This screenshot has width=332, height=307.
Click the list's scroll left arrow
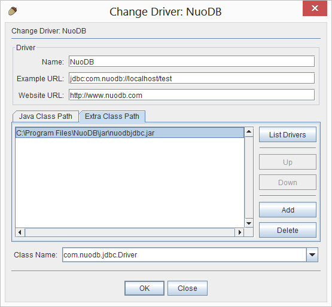click(x=20, y=232)
